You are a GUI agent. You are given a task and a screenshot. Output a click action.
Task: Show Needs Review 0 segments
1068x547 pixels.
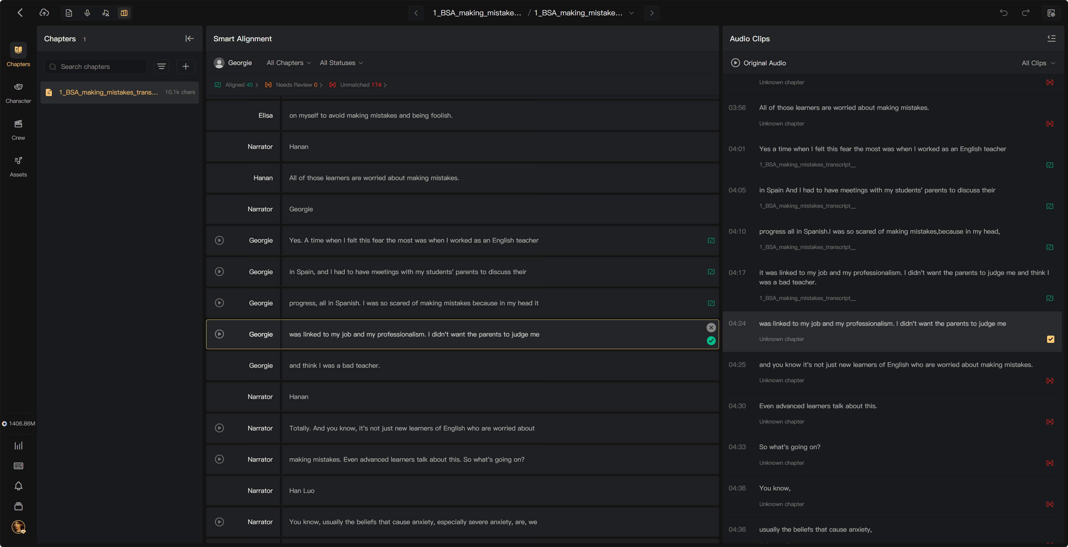294,84
